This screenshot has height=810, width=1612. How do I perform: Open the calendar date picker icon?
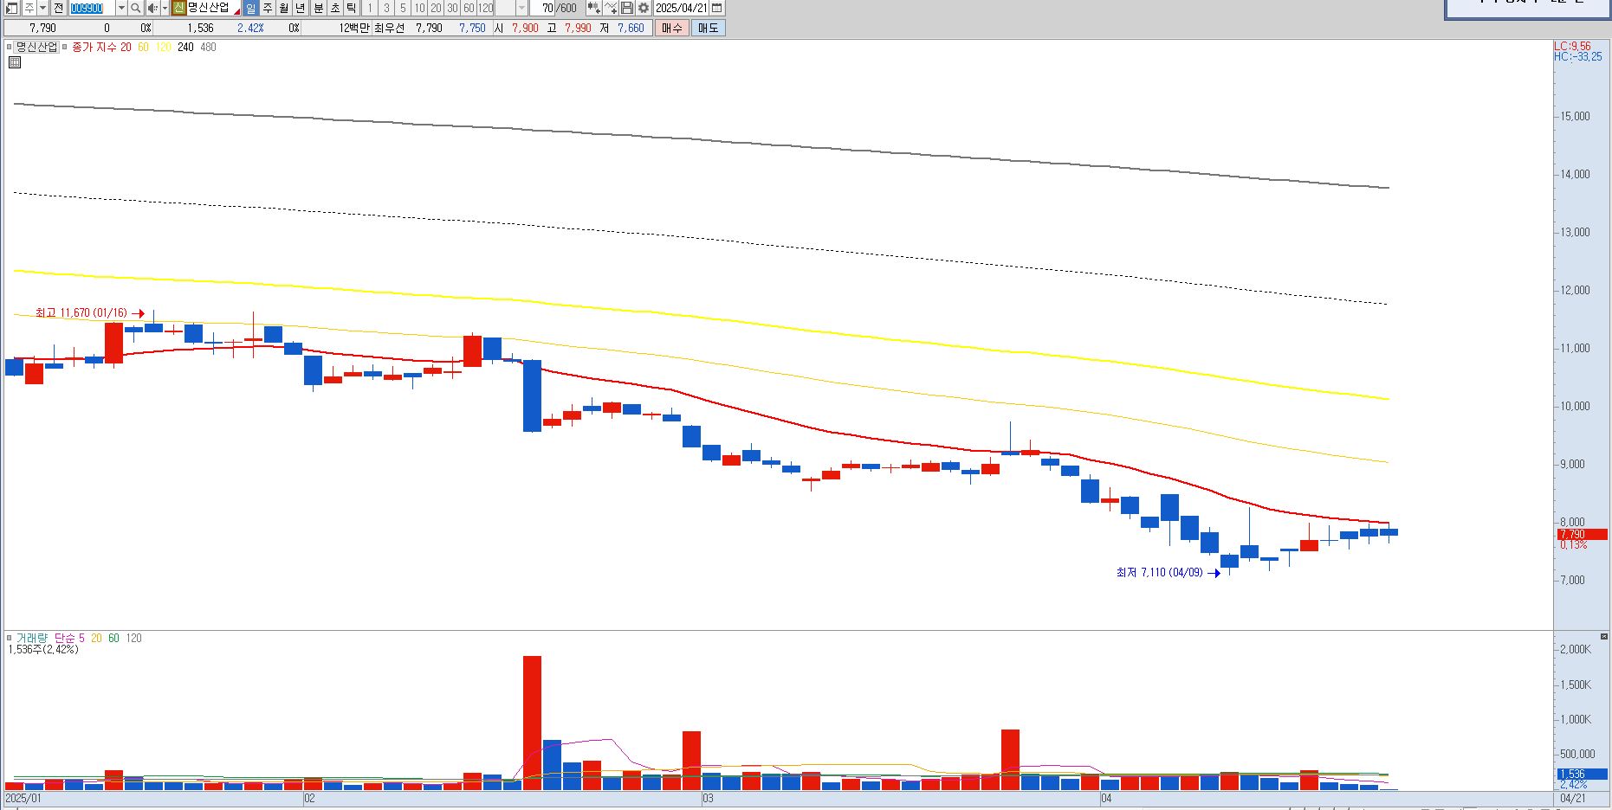pyautogui.click(x=716, y=8)
